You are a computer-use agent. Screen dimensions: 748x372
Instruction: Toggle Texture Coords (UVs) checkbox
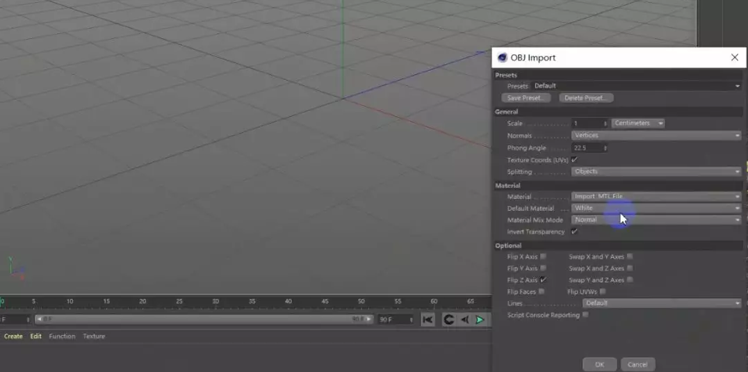(x=574, y=160)
